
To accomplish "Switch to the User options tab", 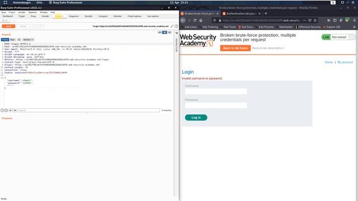I will (153, 16).
